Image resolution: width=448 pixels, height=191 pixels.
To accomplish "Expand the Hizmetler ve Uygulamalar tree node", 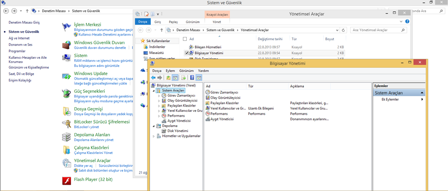I will pyautogui.click(x=154, y=136).
